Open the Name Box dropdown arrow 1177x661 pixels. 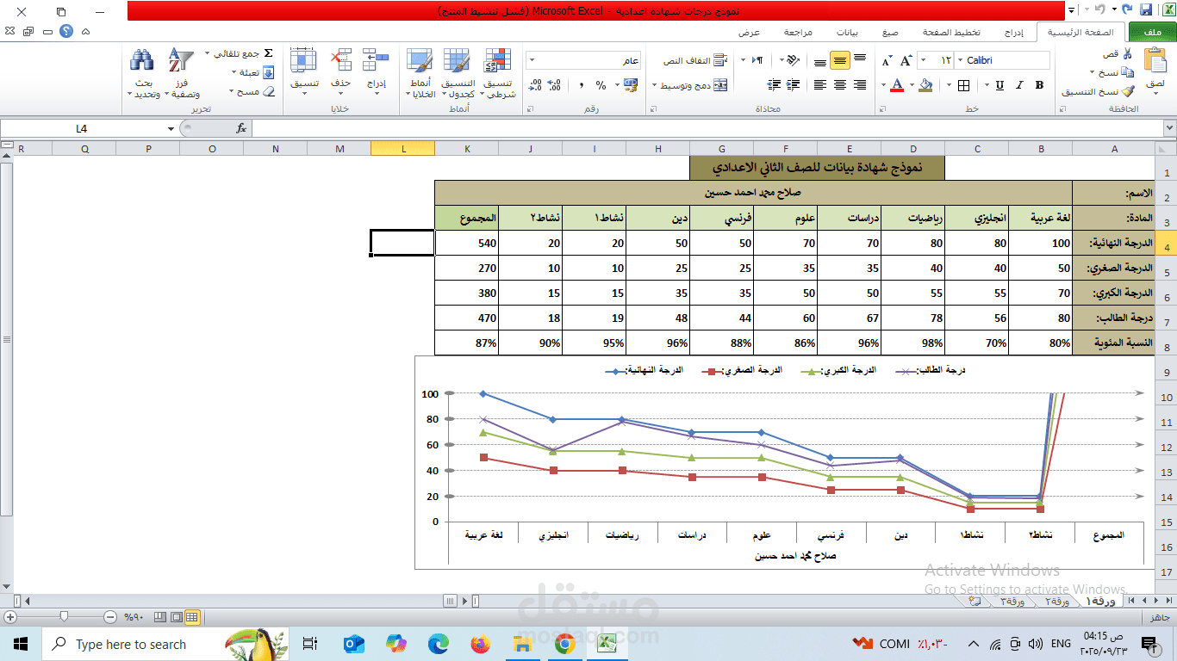tap(171, 128)
